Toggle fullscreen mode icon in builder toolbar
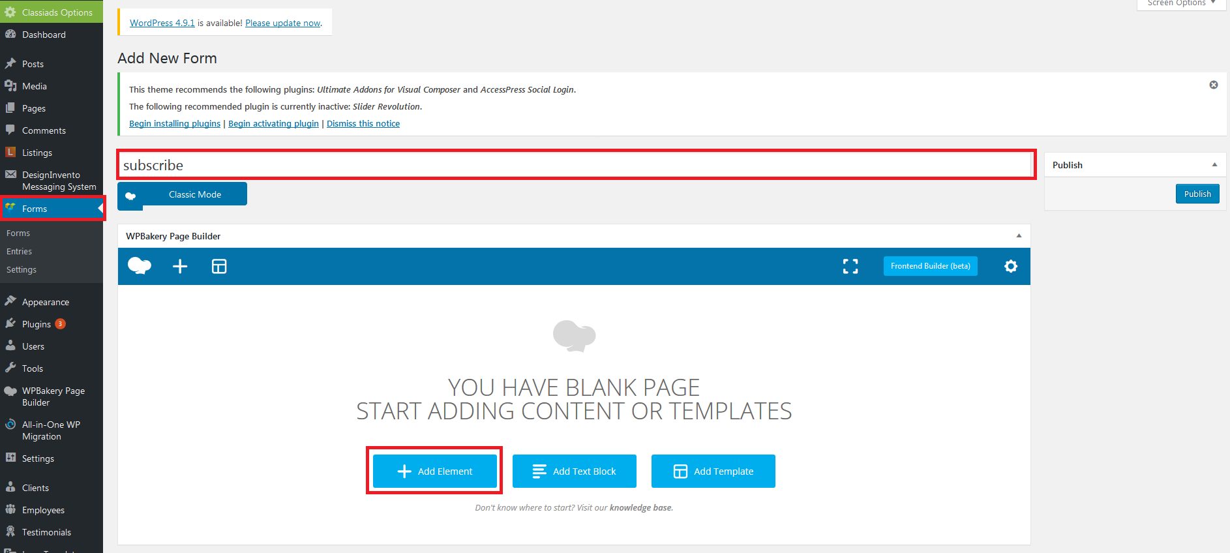This screenshot has width=1230, height=553. tap(850, 266)
